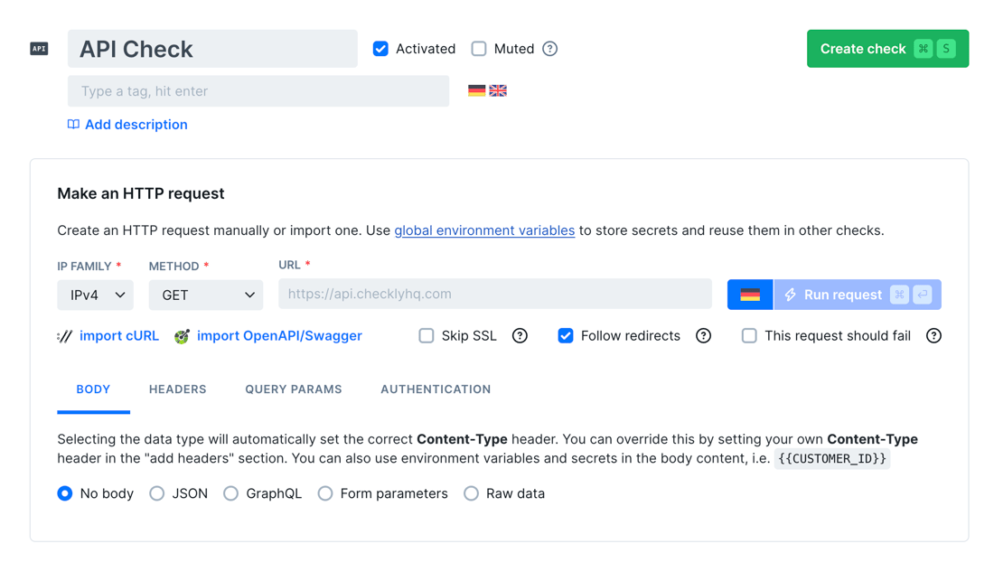The image size is (994, 572).
Task: Choose the Raw data body option
Action: coord(471,493)
